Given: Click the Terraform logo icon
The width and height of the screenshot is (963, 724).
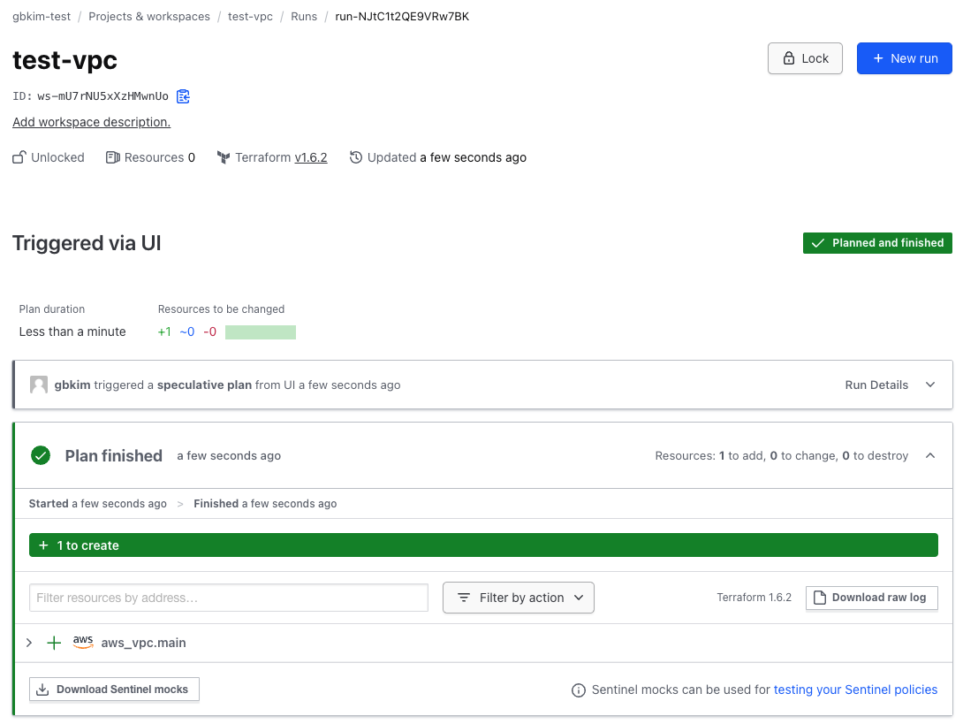Looking at the screenshot, I should 224,157.
